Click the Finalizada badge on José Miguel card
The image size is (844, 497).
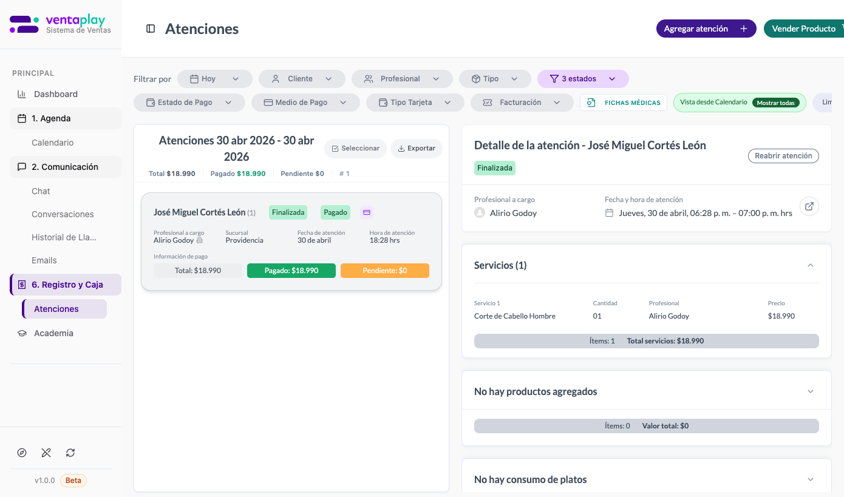[x=288, y=212]
